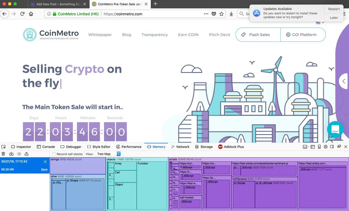
Task: Restart now from the Updates Available notification
Action: coord(334,9)
